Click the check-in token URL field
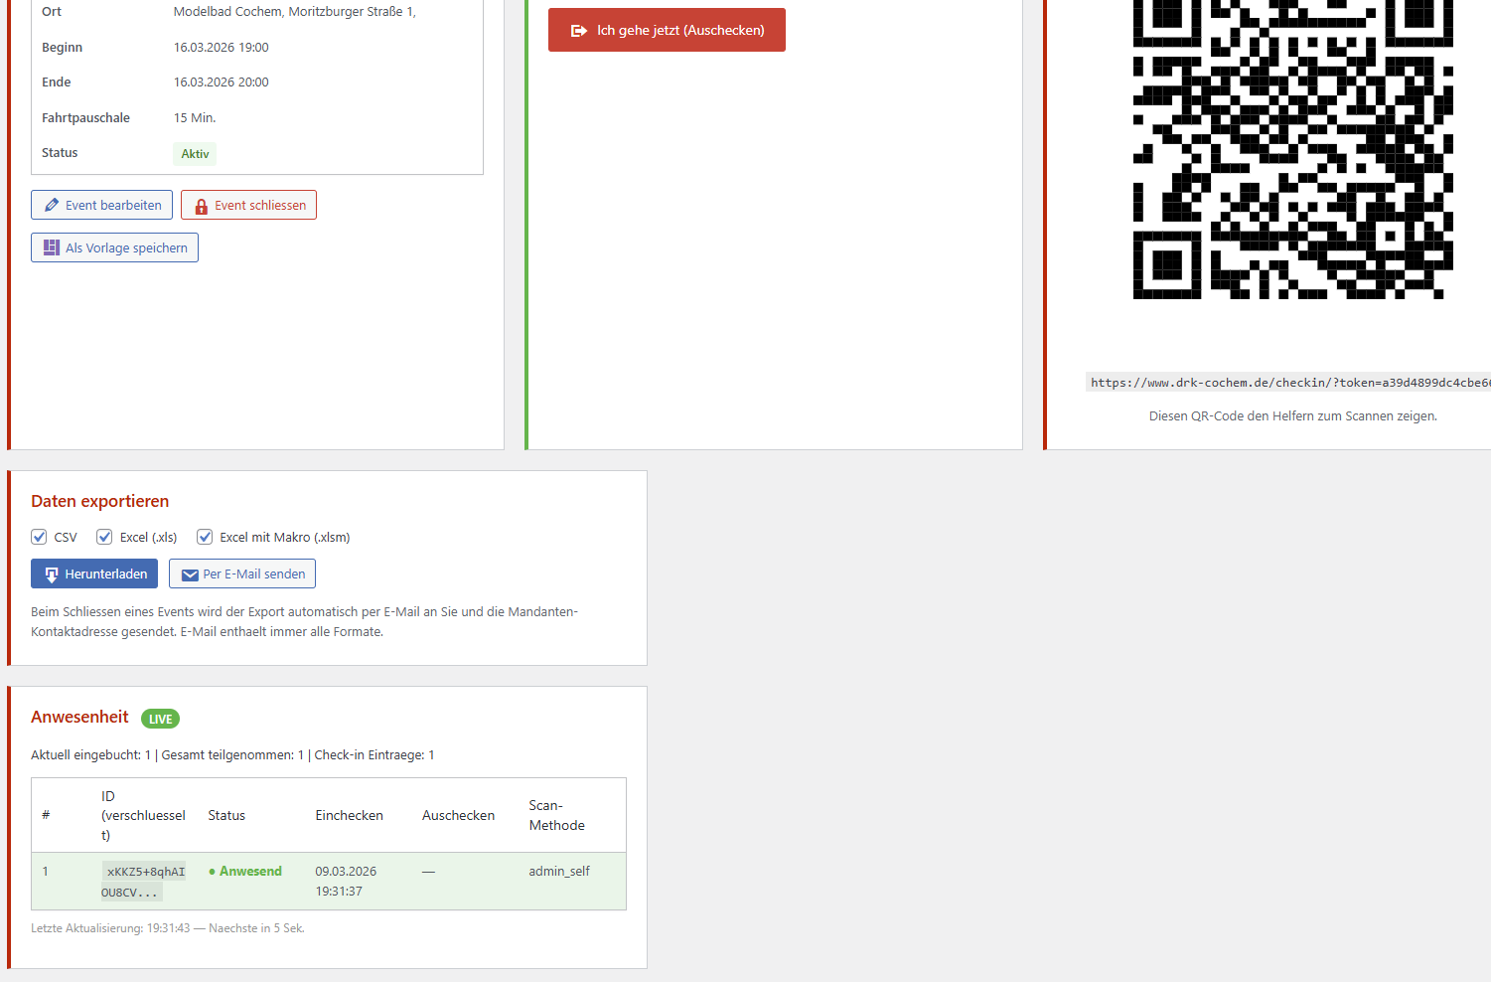This screenshot has height=982, width=1491. click(1288, 383)
